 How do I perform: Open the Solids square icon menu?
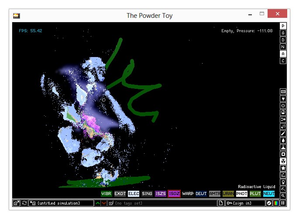283,154
